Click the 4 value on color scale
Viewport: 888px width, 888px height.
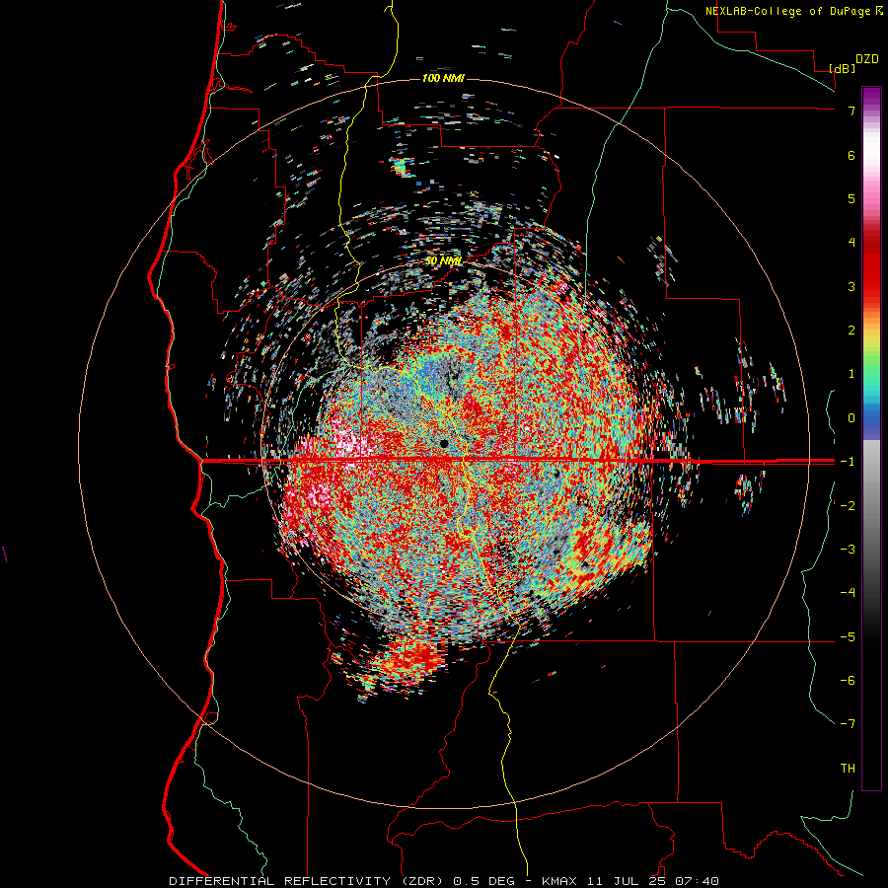click(851, 243)
